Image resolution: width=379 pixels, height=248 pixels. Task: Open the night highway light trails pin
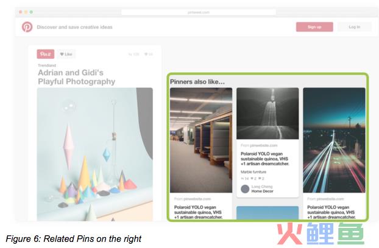335,140
